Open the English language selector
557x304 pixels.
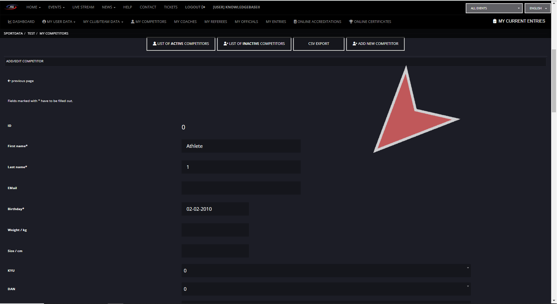[538, 8]
